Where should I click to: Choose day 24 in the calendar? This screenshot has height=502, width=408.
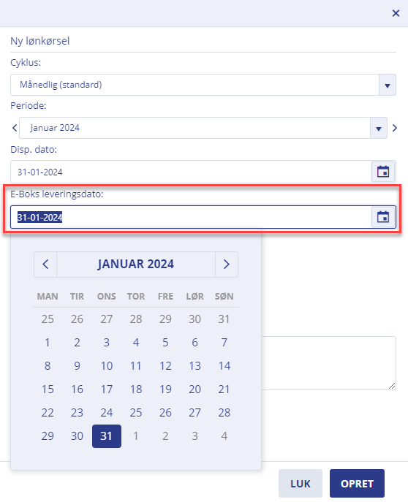tap(107, 413)
